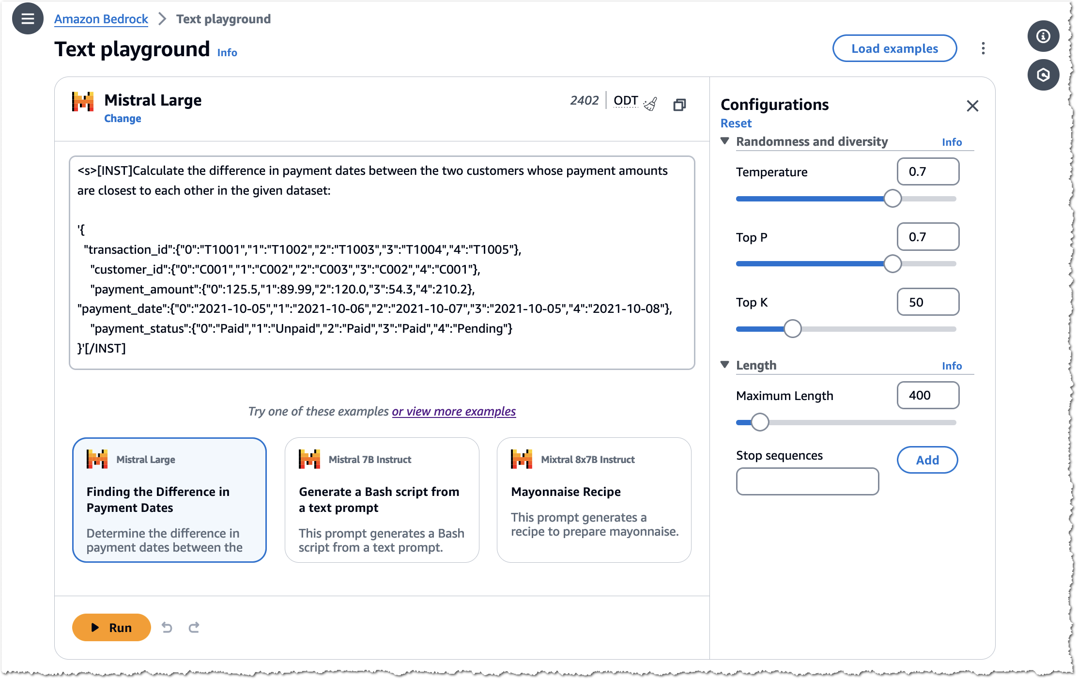Click the undo arrow button
This screenshot has height=679, width=1077.
point(167,627)
